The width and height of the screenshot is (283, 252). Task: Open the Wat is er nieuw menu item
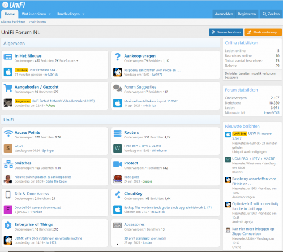[34, 14]
